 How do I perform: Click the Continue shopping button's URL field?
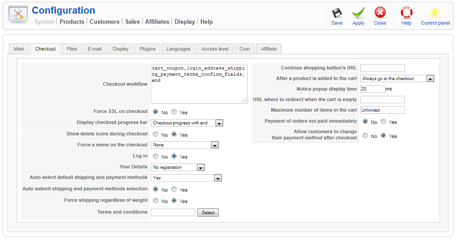(x=382, y=68)
